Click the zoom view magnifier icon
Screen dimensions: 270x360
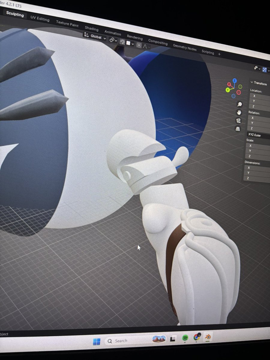(x=240, y=104)
